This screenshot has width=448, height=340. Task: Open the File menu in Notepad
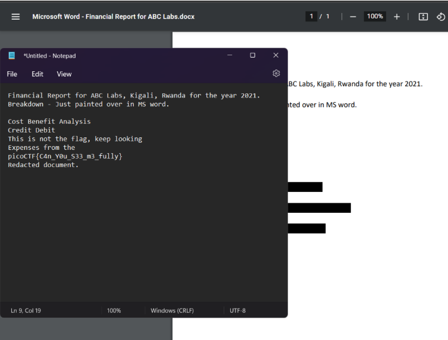click(12, 74)
